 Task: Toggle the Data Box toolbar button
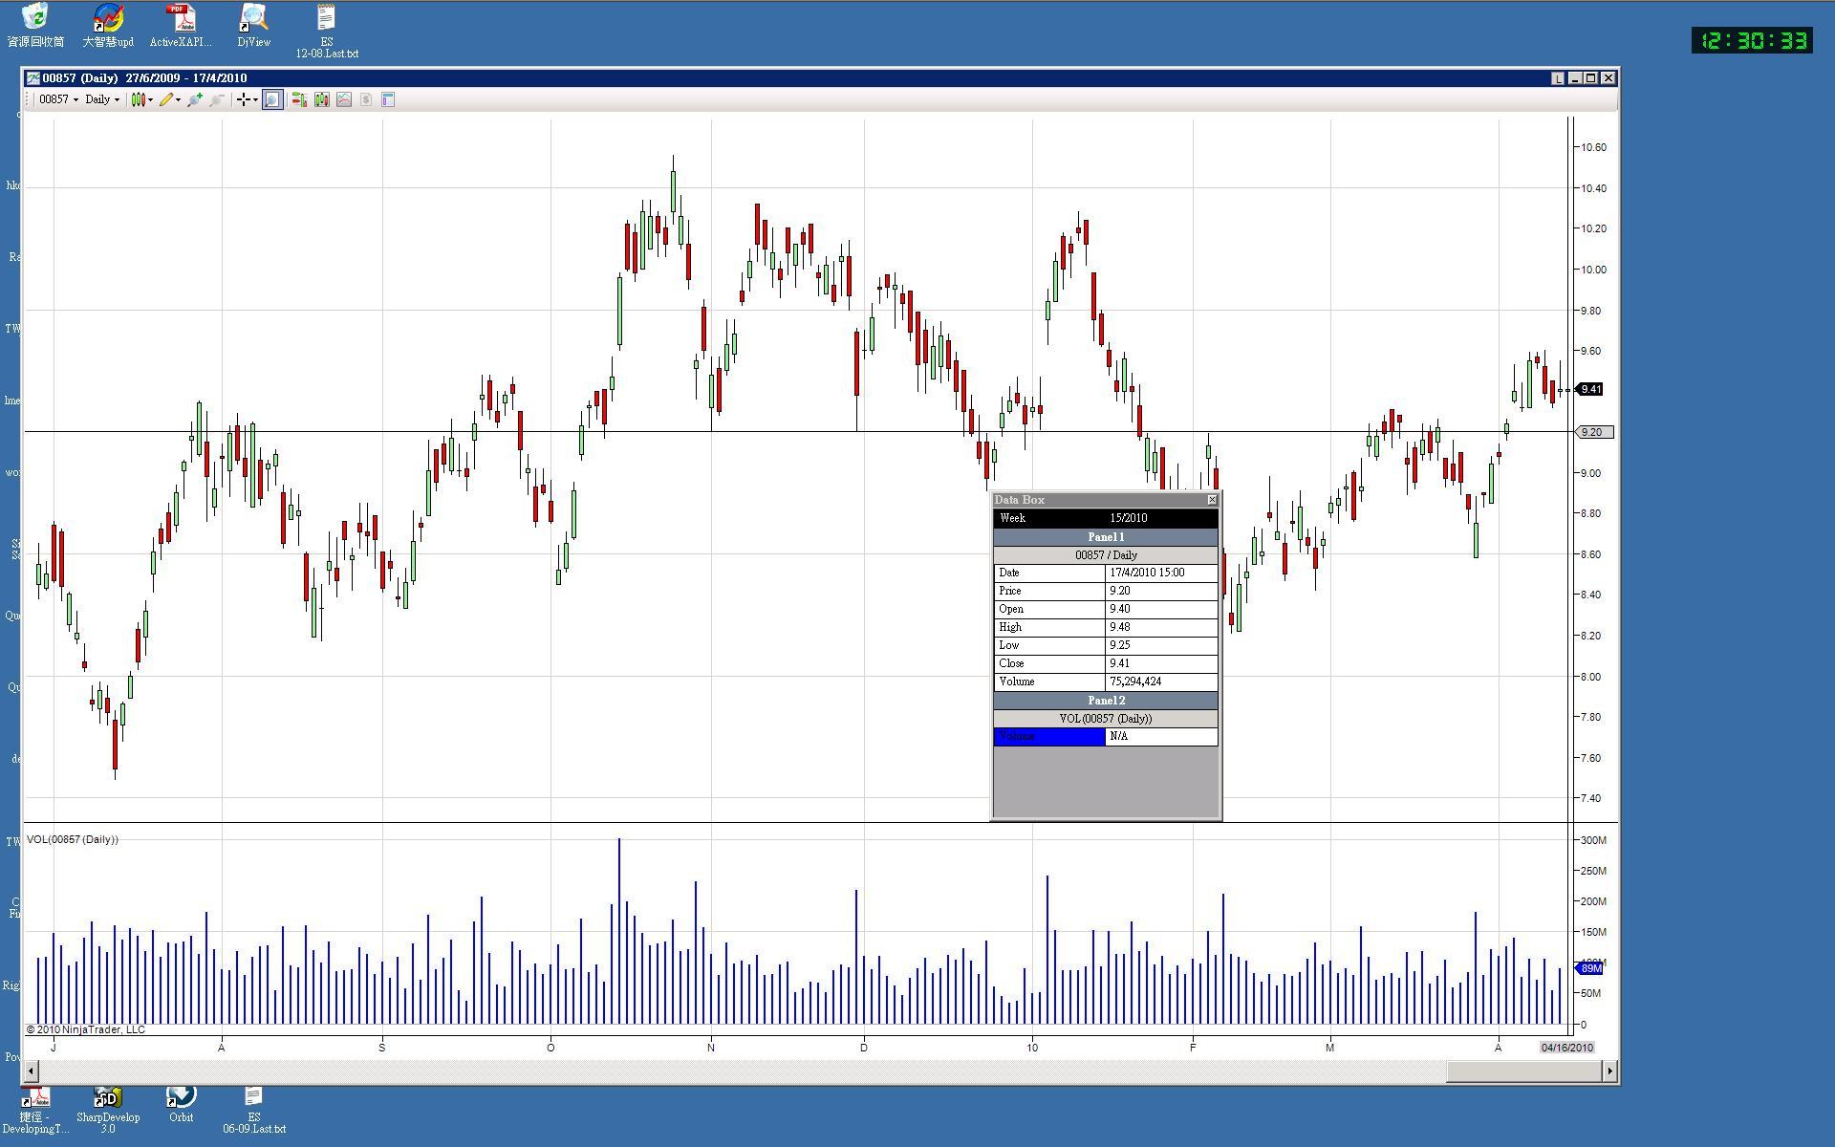click(272, 99)
